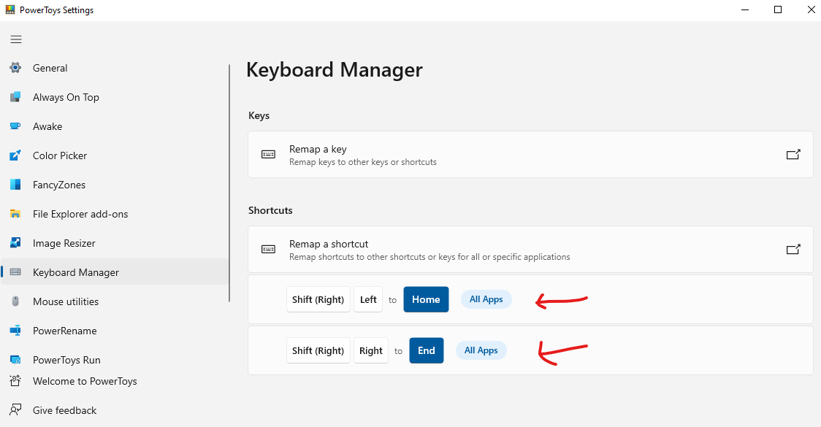Close the PowerToys Settings window

[811, 10]
